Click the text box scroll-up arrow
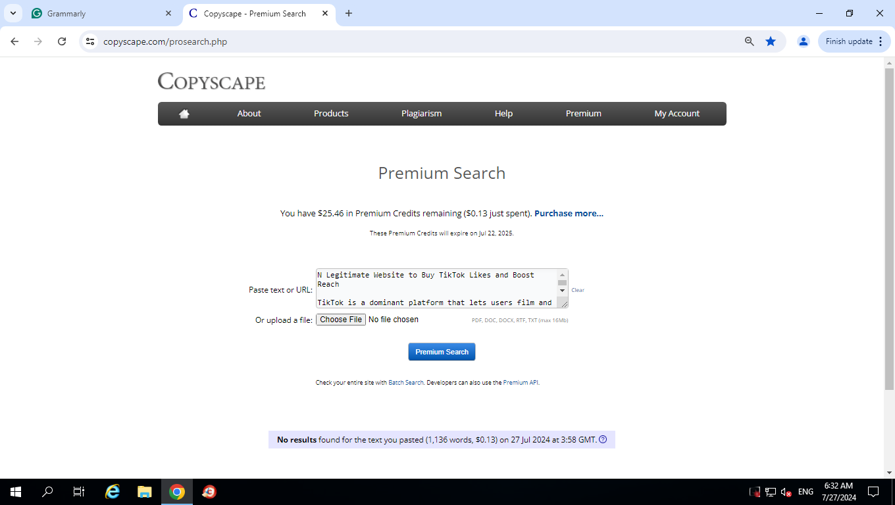Image resolution: width=895 pixels, height=505 pixels. 562,274
